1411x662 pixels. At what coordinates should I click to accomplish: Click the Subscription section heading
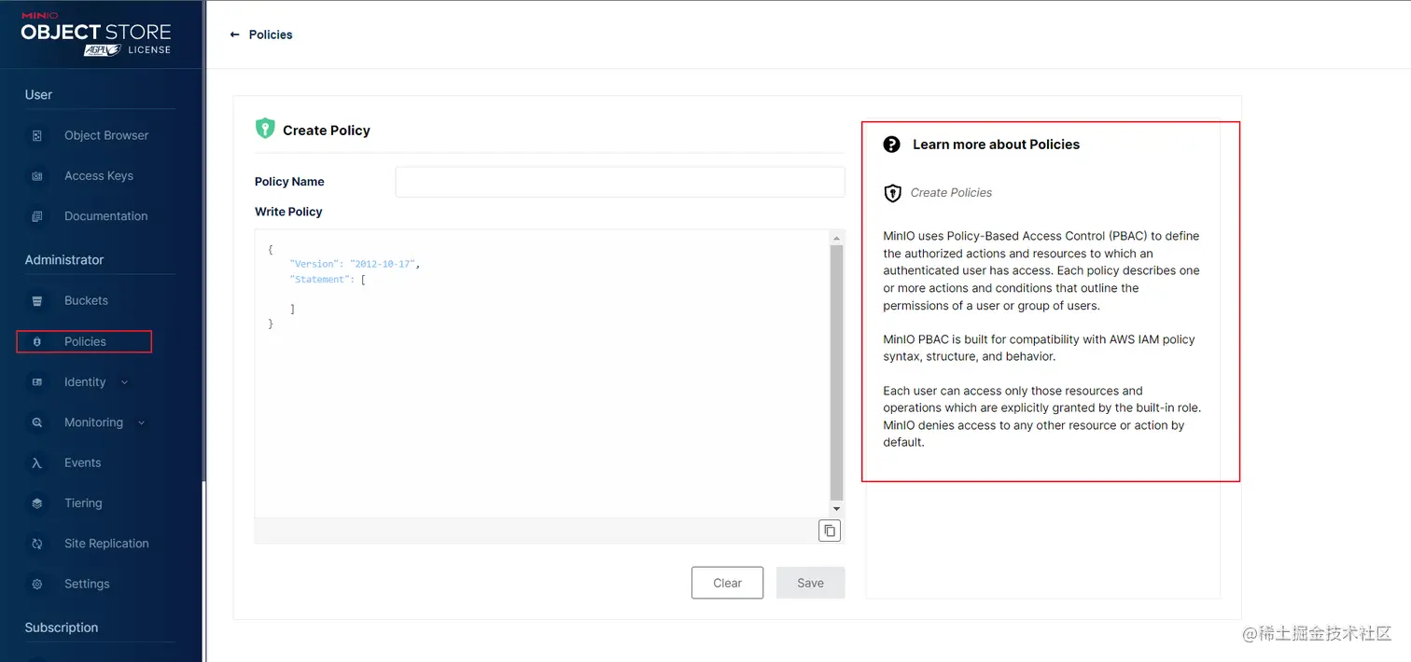[62, 628]
